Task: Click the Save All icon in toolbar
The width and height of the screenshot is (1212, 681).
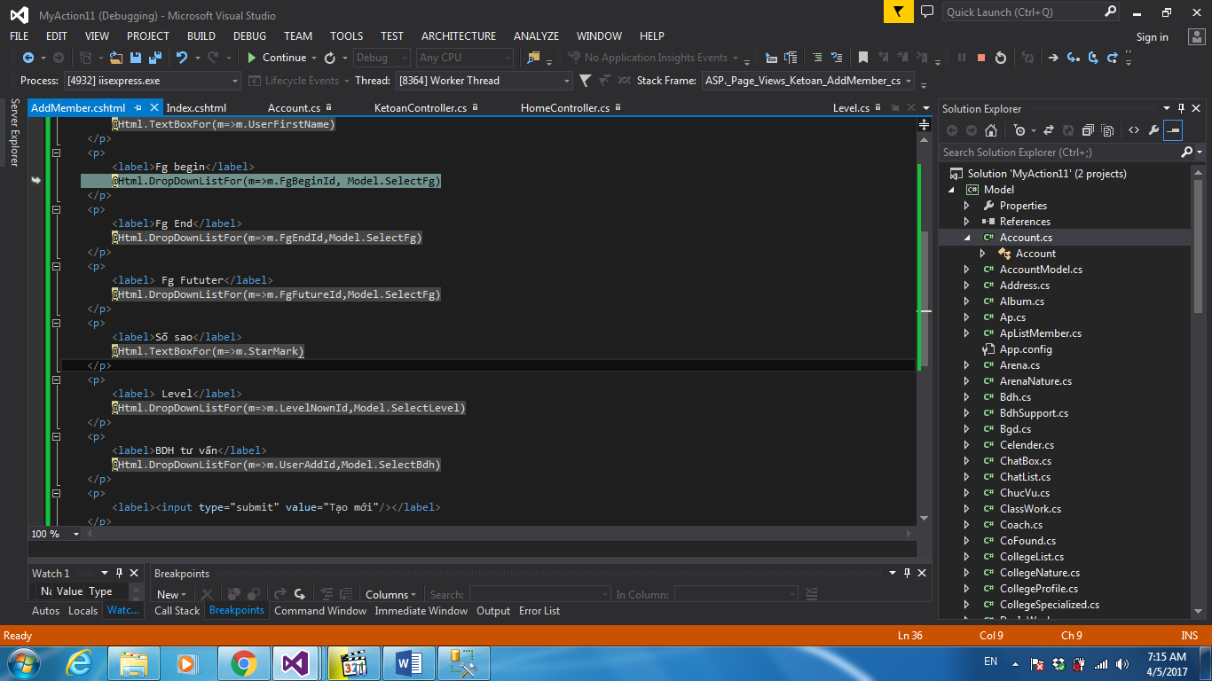Action: tap(153, 58)
